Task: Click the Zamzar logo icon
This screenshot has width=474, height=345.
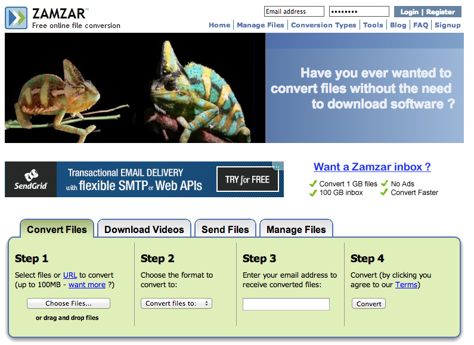Action: pyautogui.click(x=16, y=17)
